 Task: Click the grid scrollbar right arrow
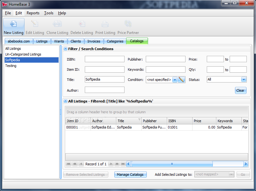tap(246, 164)
